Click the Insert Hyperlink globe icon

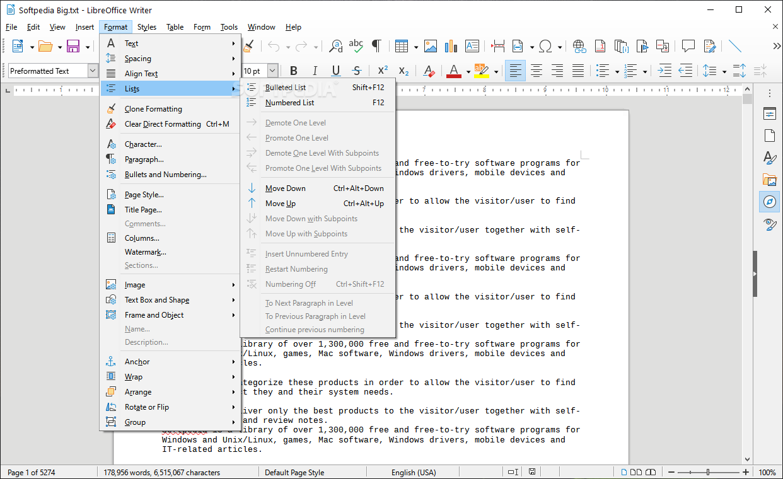pos(579,46)
